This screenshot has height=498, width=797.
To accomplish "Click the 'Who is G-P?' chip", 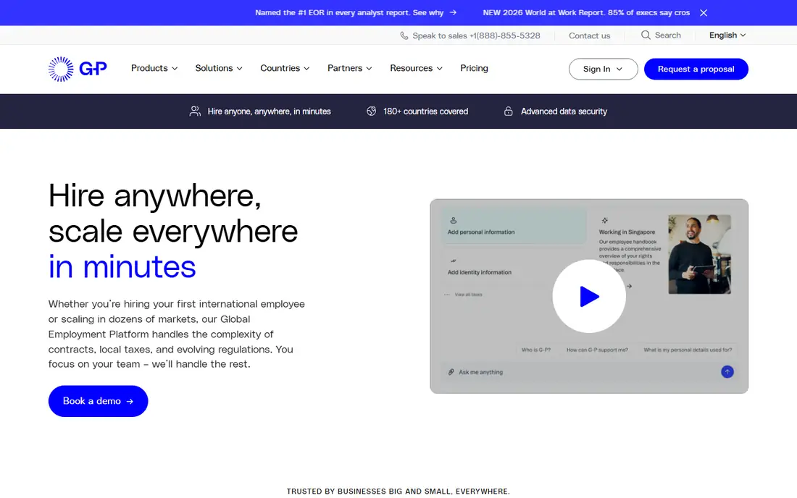I will point(535,350).
